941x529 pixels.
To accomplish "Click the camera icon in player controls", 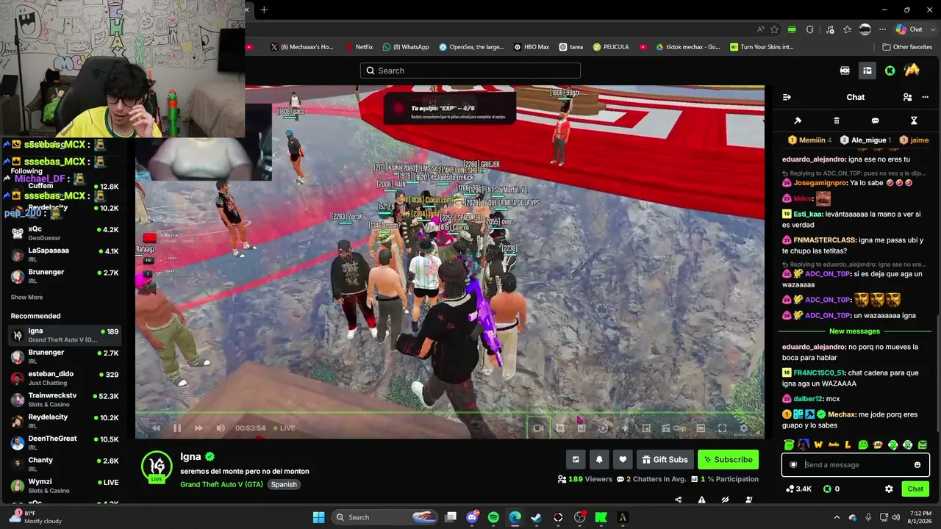I will click(538, 428).
